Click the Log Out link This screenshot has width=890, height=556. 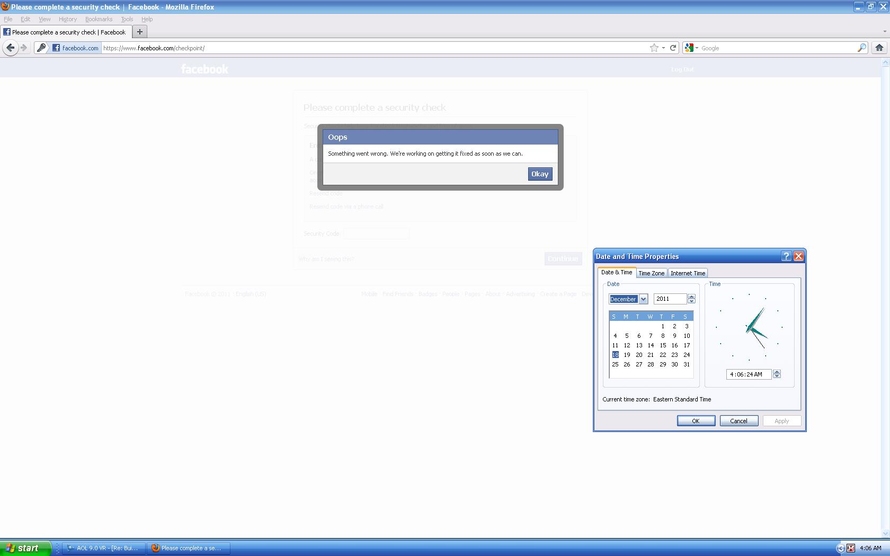682,69
